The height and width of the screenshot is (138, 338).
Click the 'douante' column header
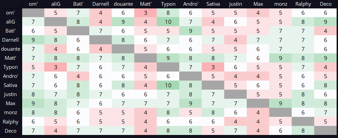(x=123, y=4)
